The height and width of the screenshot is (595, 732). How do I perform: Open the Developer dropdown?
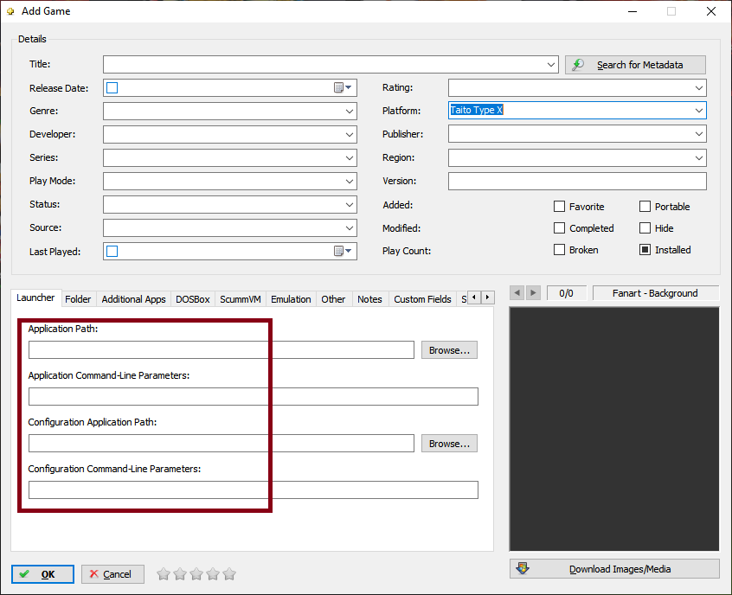(x=350, y=134)
